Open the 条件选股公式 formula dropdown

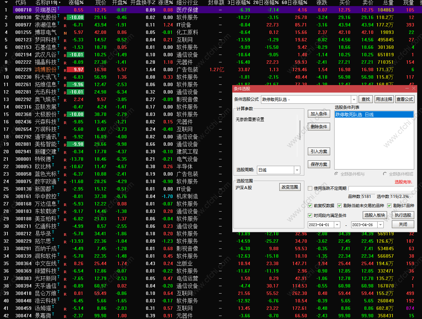pos(354,99)
